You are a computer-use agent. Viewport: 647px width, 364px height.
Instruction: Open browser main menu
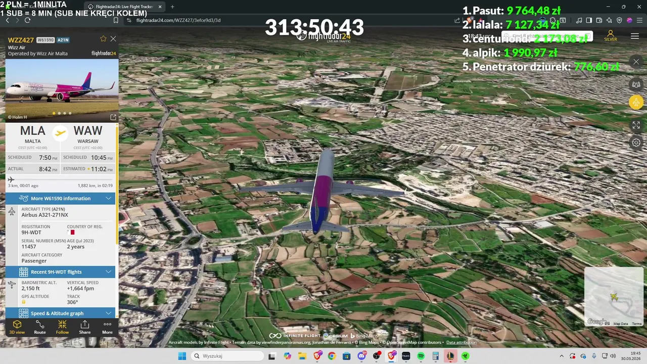(639, 20)
